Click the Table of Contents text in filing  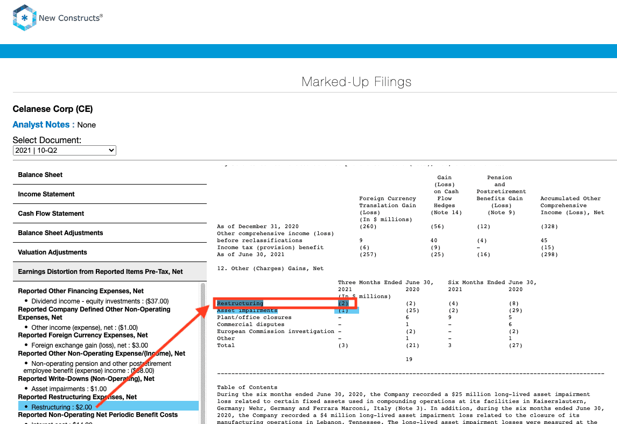[247, 387]
